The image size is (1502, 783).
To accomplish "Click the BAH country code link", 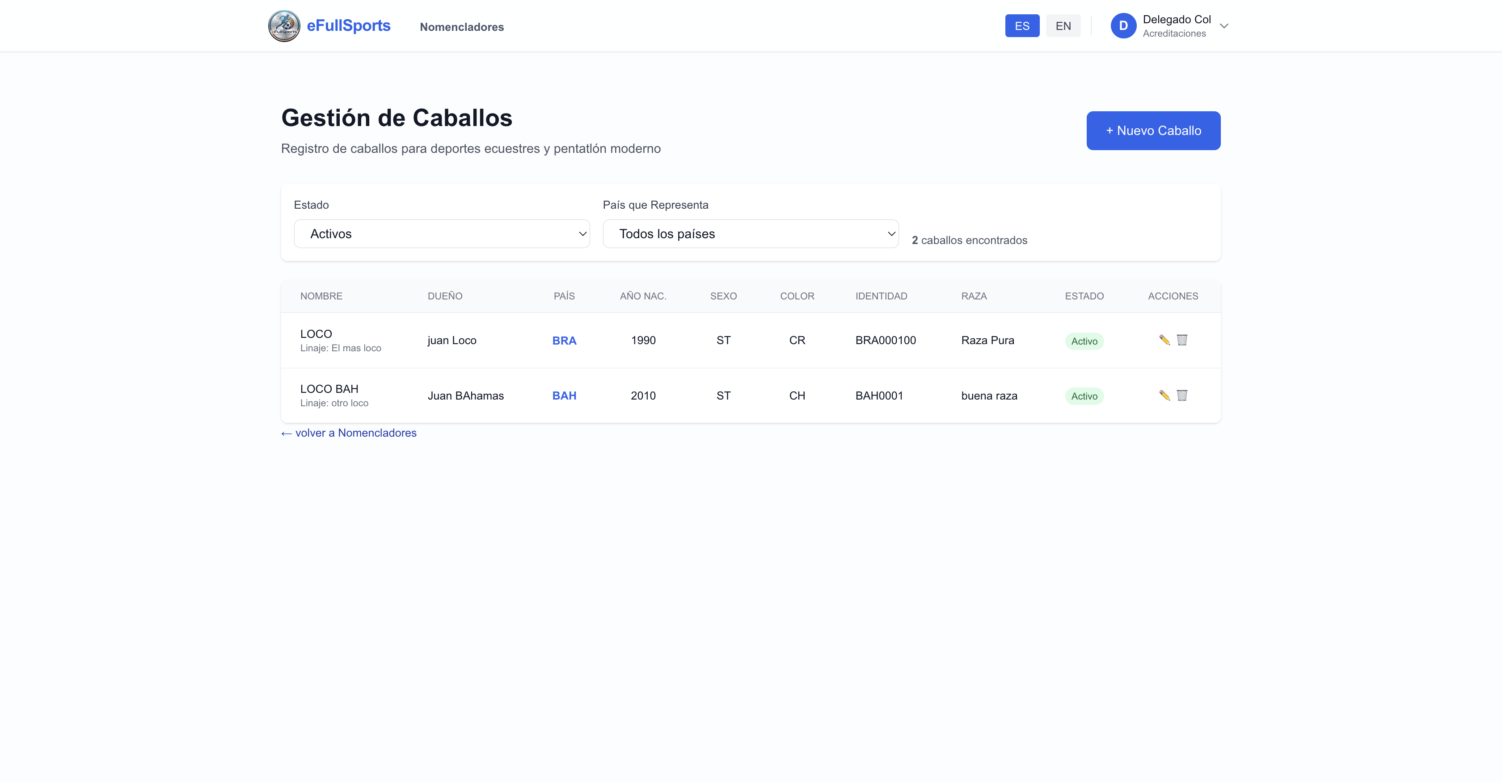I will pos(564,395).
